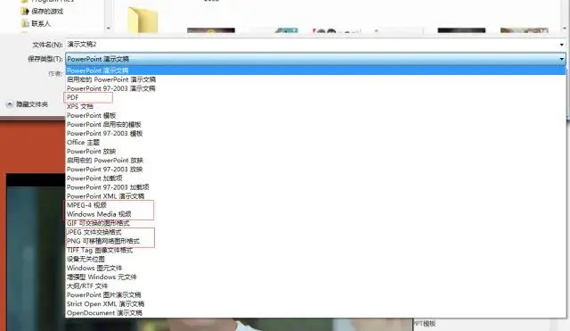Image resolution: width=570 pixels, height=331 pixels.
Task: Click the yellow folder icon in file list
Action: pos(142,20)
